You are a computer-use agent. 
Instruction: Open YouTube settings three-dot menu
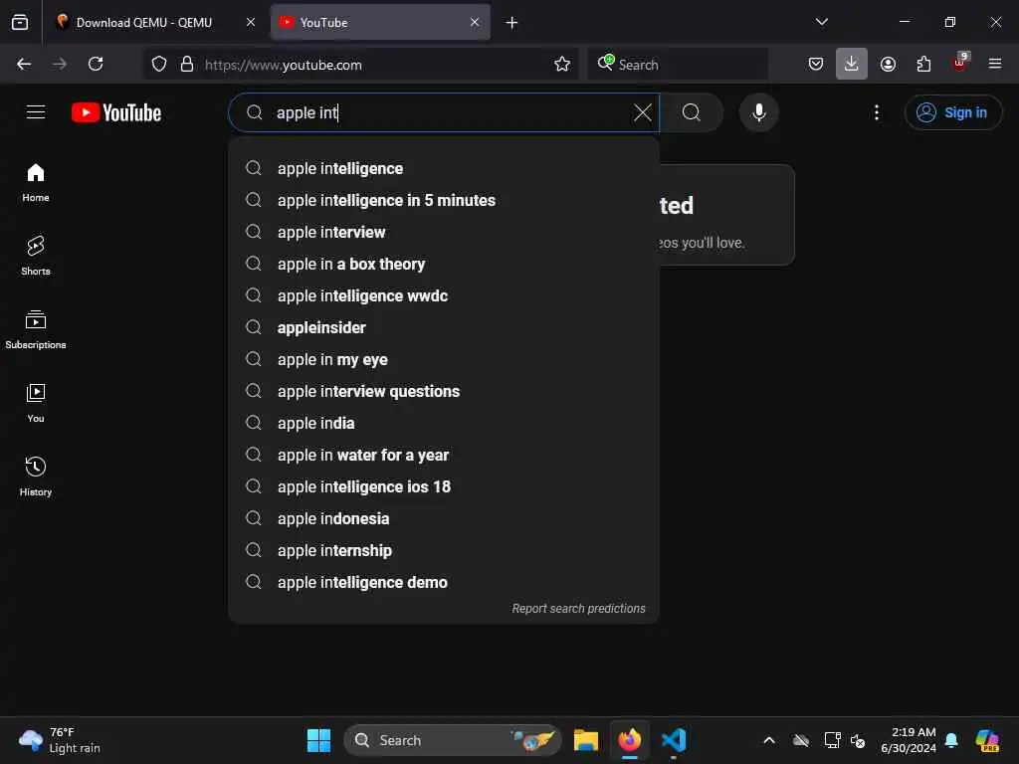[876, 112]
